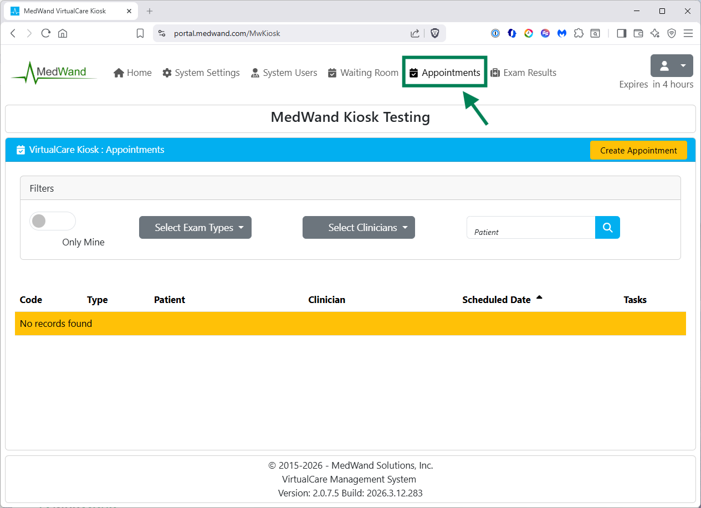Click the share icon in address bar
The height and width of the screenshot is (508, 701).
(x=415, y=33)
